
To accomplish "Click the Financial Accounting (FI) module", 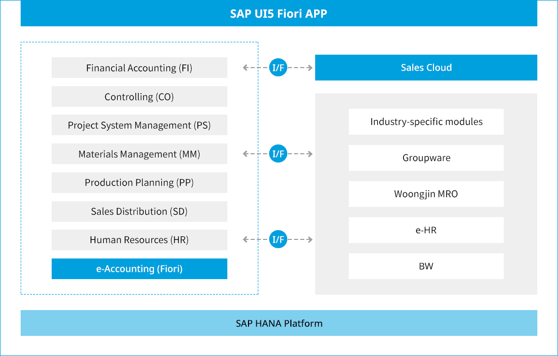I will click(139, 68).
